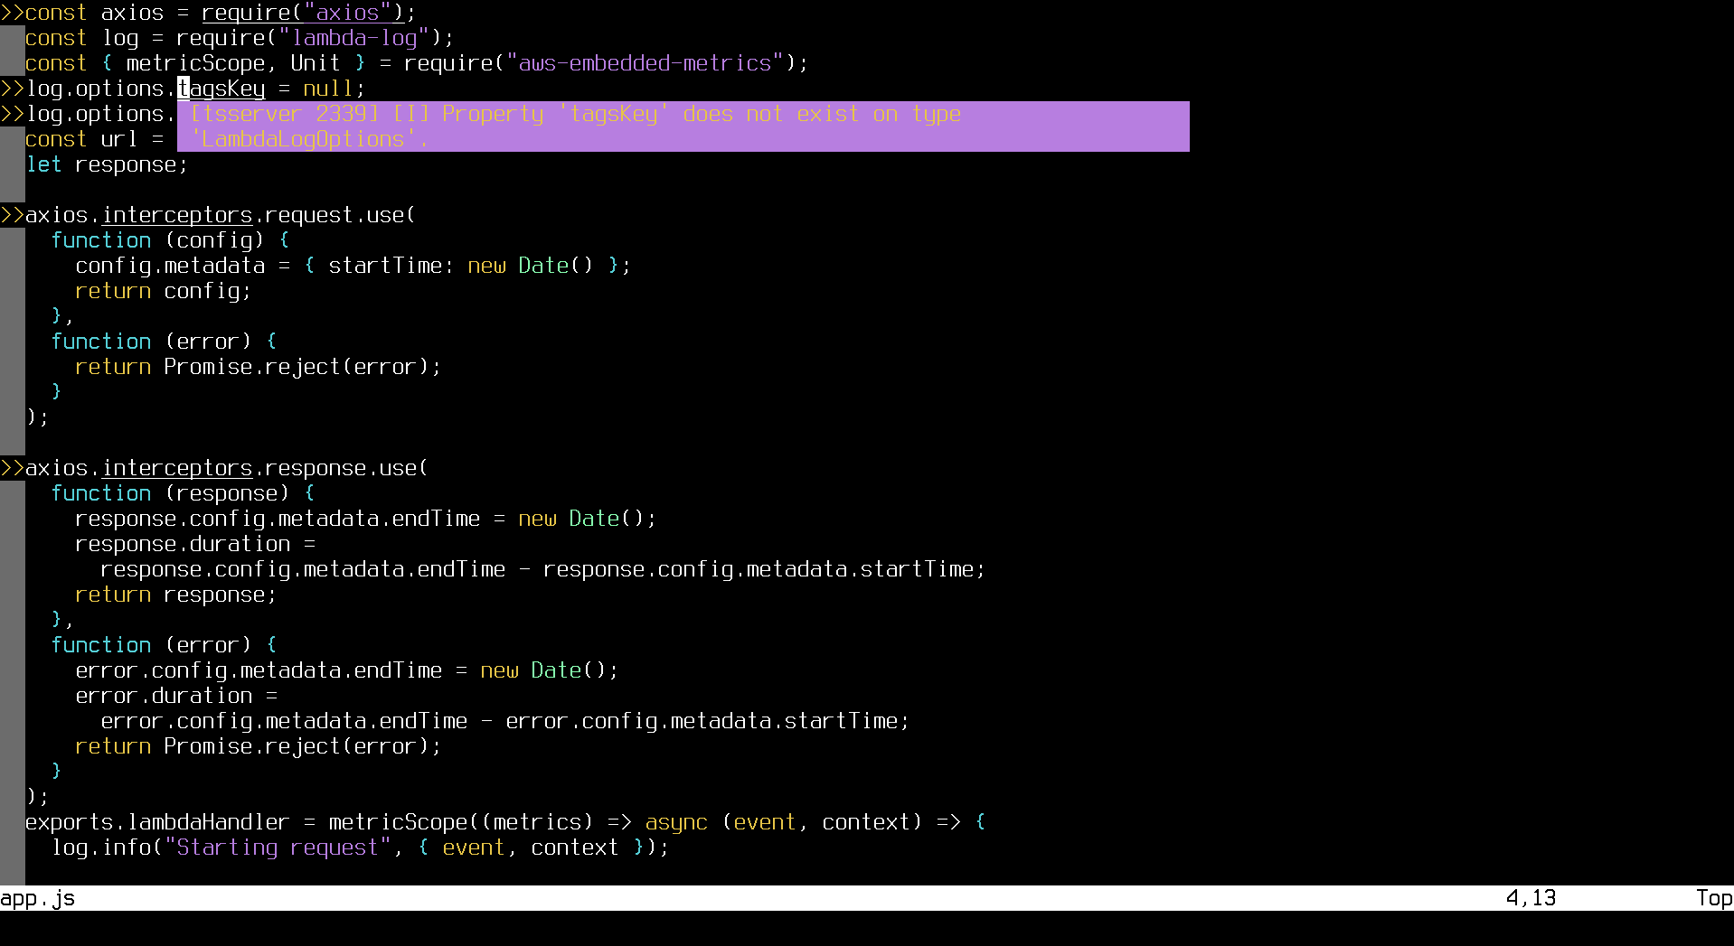Click the underlined require("axios") call

pyautogui.click(x=303, y=13)
